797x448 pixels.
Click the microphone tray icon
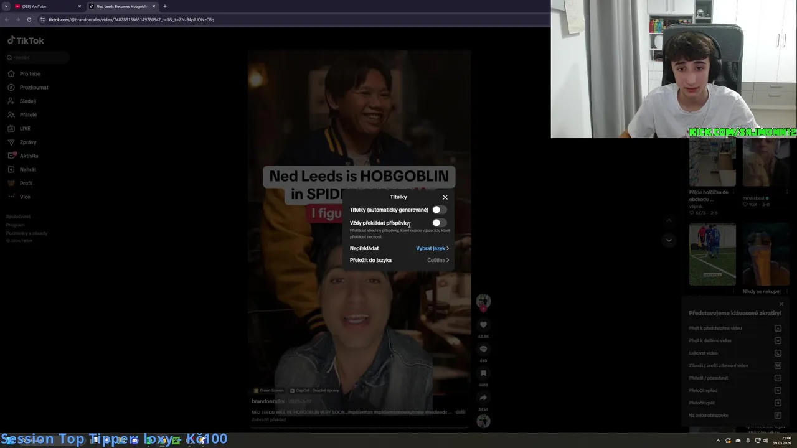click(748, 441)
